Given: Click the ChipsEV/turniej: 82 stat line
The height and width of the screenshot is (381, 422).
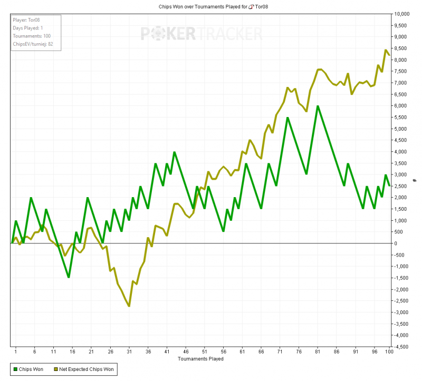Looking at the screenshot, I should click(x=33, y=44).
